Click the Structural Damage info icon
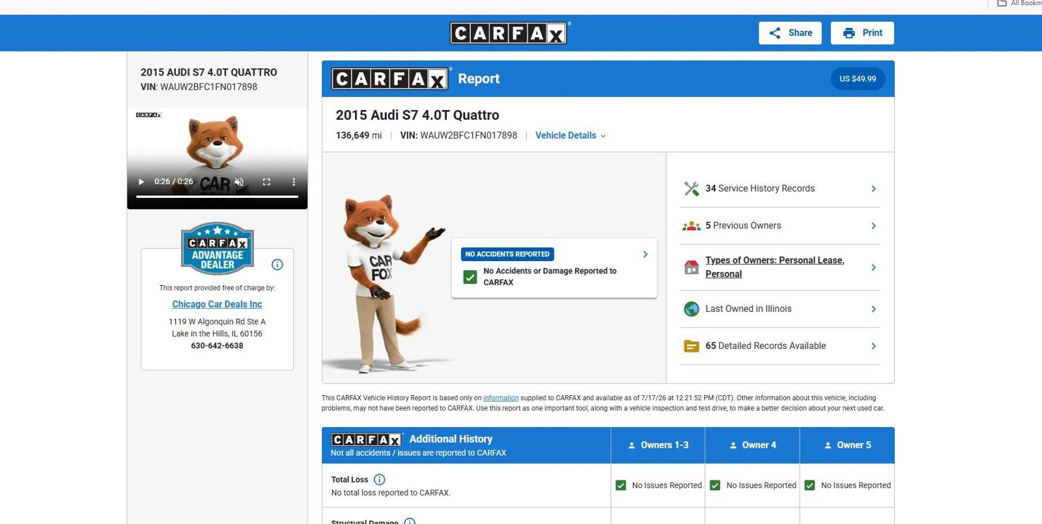The height and width of the screenshot is (524, 1042). tap(410, 521)
